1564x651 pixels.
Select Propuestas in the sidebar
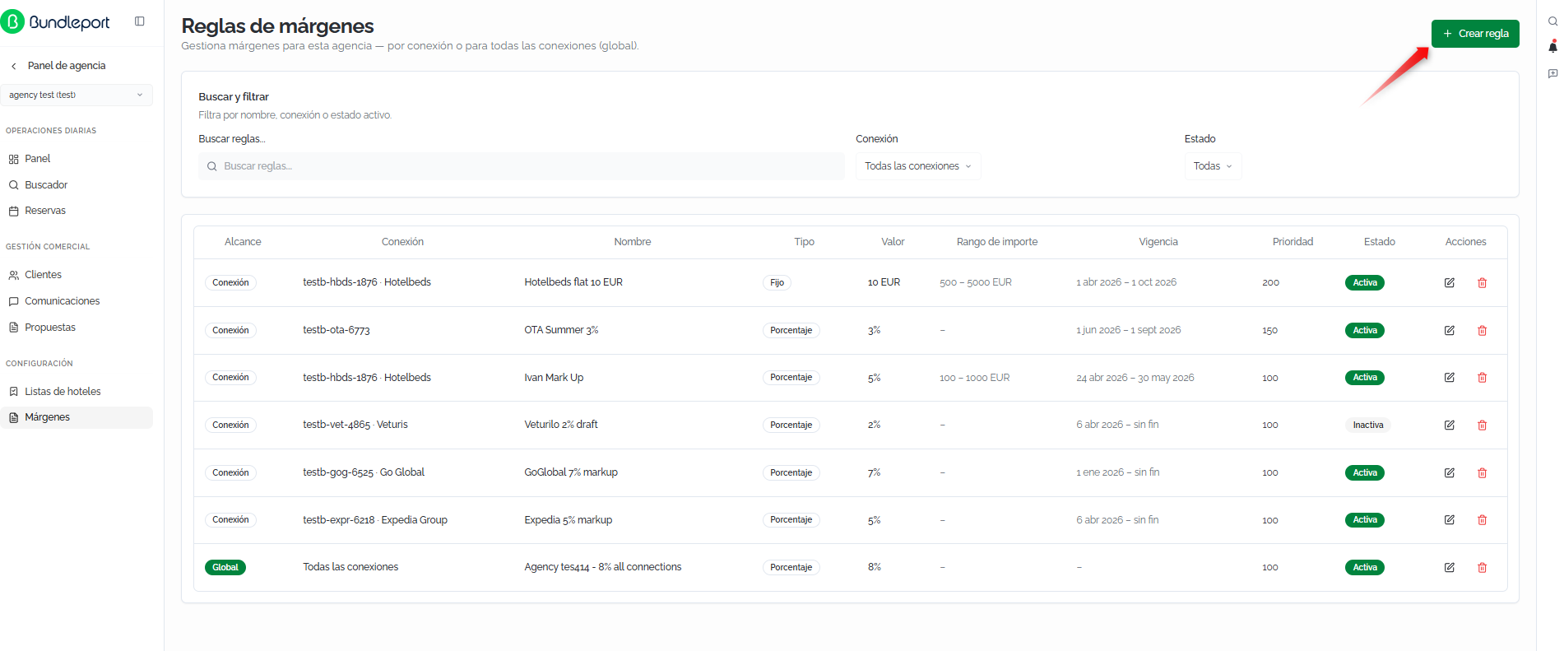pos(77,328)
